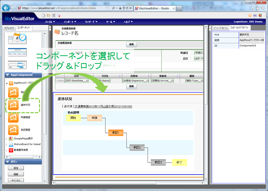The height and width of the screenshot is (196, 268).
Task: Click the タイトル property value field 進捗状況
Action: (252, 35)
